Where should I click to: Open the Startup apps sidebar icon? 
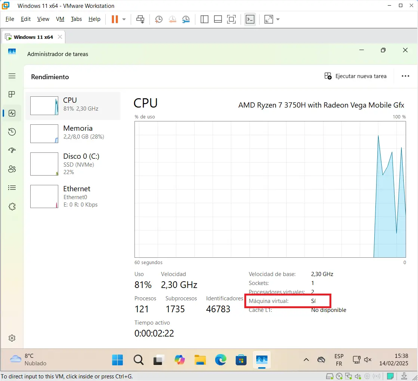point(12,151)
